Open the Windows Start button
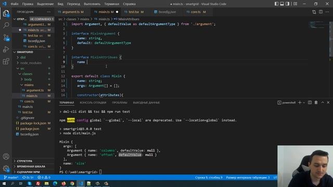 [4, 183]
